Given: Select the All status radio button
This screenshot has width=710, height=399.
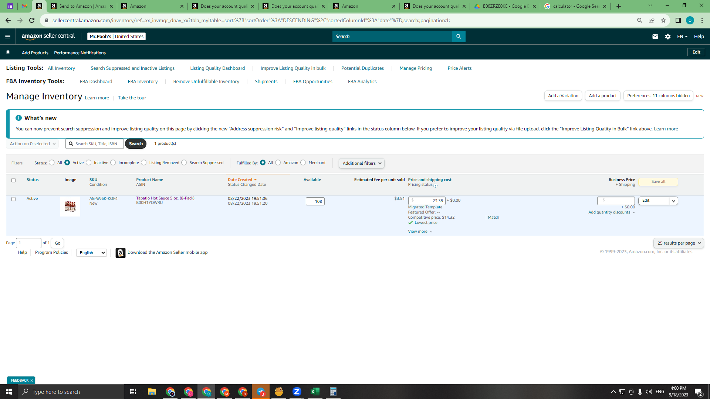Looking at the screenshot, I should 52,163.
